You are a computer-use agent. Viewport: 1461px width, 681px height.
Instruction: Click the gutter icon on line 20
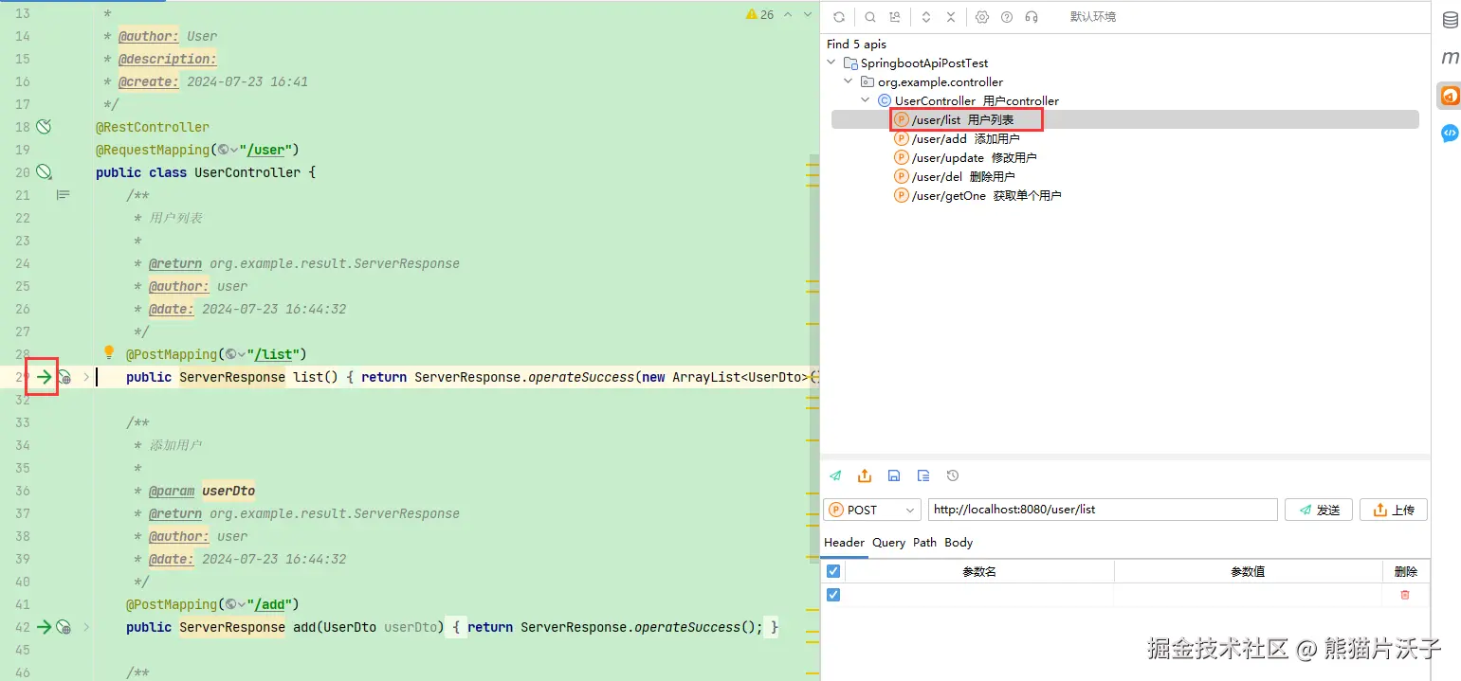coord(44,172)
